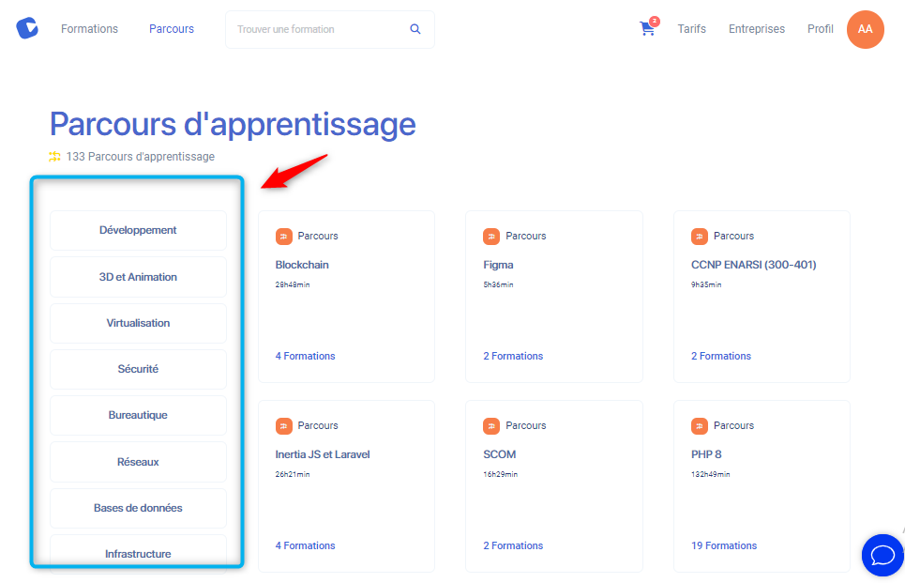Click 4 Formations link on Inertia JS card
Viewport: 905px width, 583px height.
(305, 545)
